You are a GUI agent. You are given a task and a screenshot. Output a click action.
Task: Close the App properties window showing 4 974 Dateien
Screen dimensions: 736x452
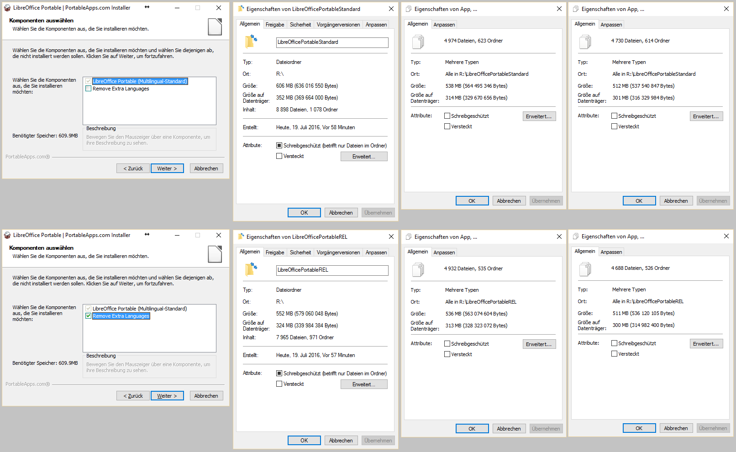[559, 9]
